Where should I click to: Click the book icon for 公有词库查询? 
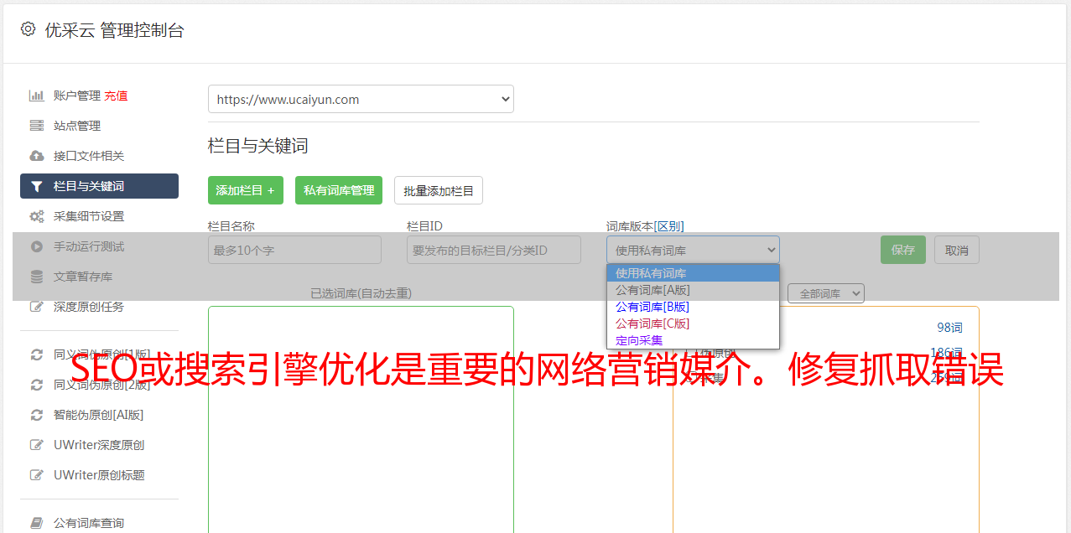tap(37, 523)
